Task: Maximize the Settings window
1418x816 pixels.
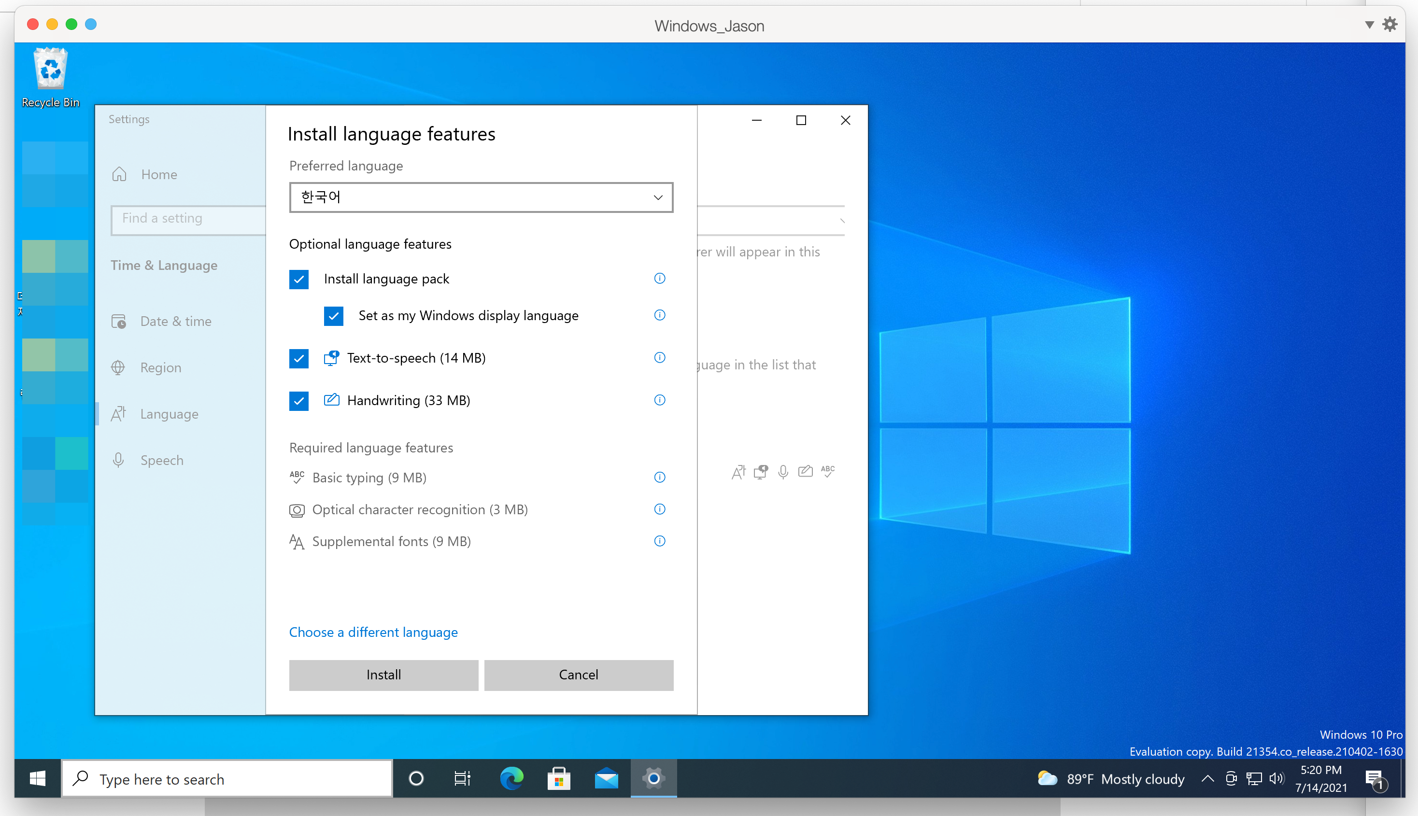Action: pos(801,120)
